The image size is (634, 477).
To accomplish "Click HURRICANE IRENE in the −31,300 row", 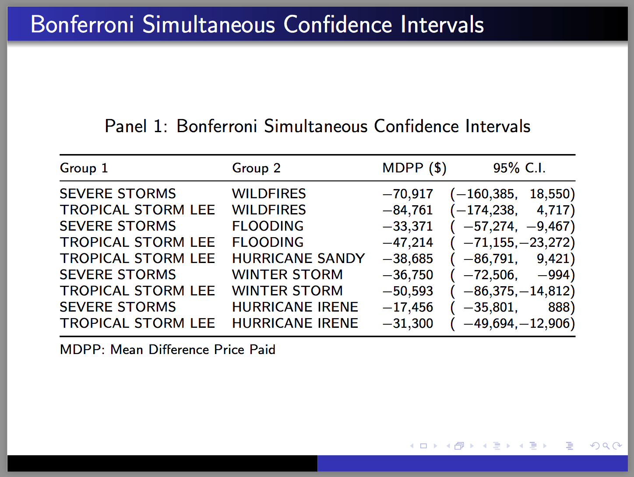I will pos(295,323).
